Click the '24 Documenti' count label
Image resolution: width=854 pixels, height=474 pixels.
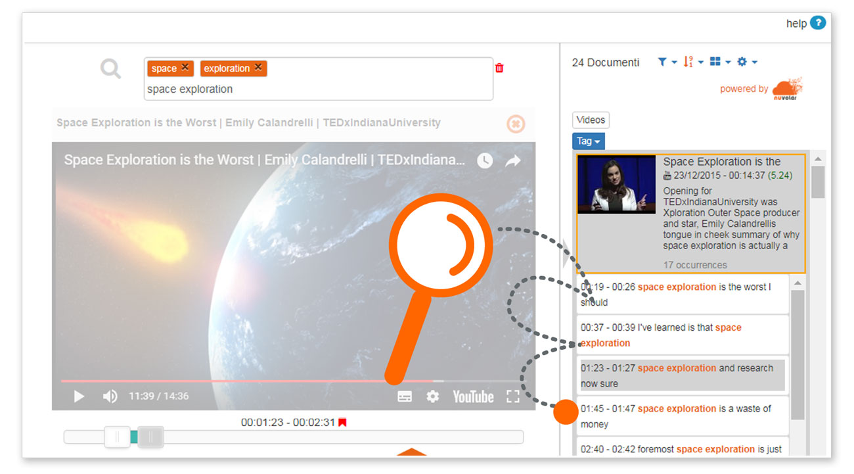click(606, 62)
